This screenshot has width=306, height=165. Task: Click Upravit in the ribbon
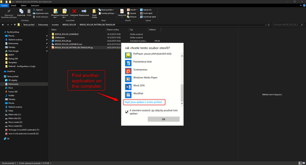pyautogui.click(x=131, y=13)
